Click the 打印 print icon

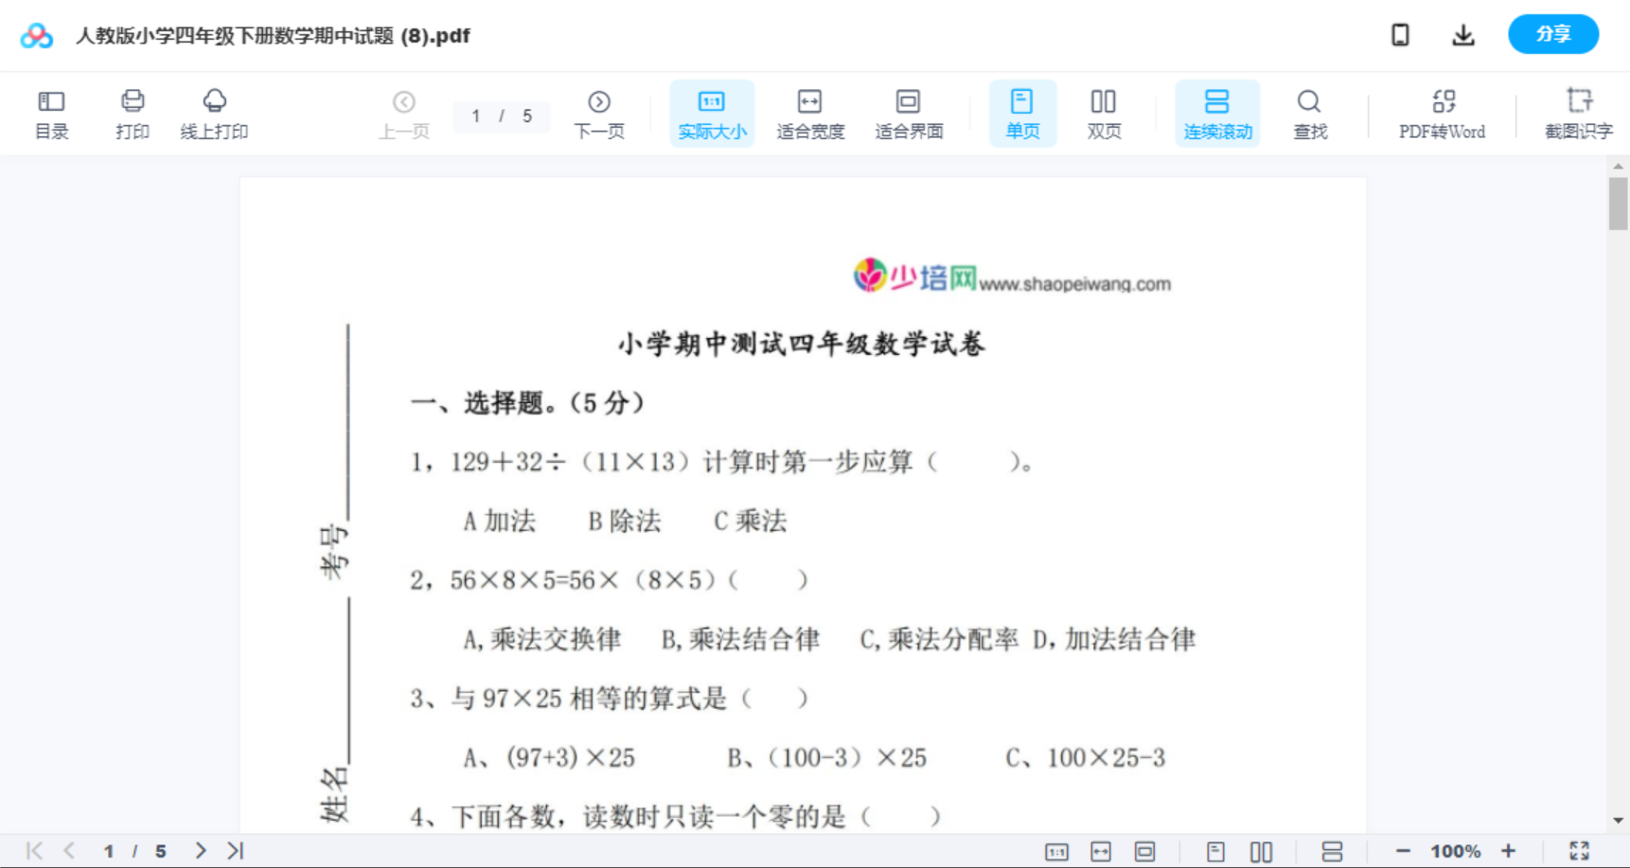pos(132,113)
